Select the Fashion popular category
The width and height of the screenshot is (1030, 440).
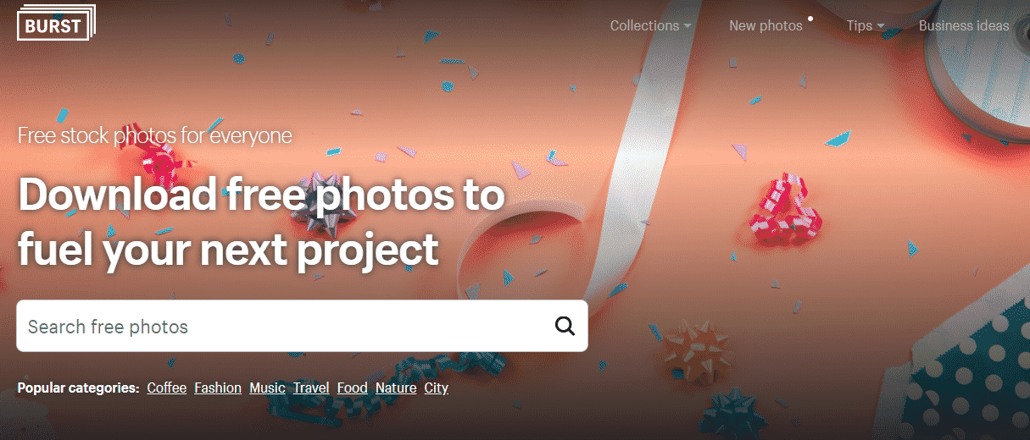[x=218, y=388]
